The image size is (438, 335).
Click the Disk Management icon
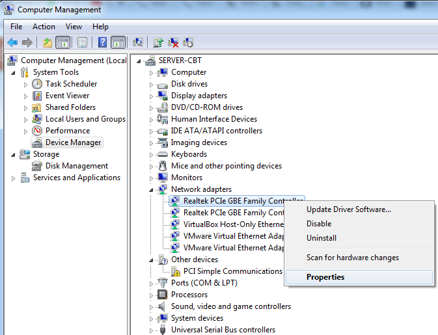pos(37,166)
